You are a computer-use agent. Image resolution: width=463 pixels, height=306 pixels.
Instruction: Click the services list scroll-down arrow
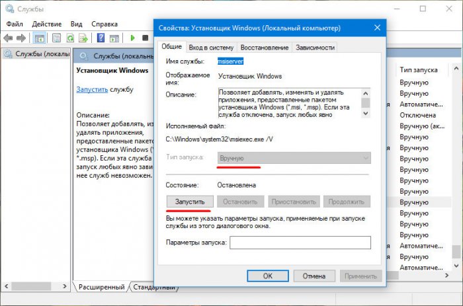coord(456,266)
